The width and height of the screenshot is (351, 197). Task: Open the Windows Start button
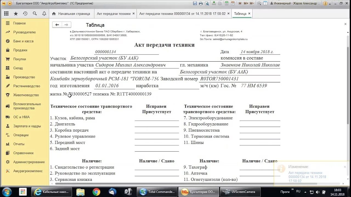pos(7,192)
